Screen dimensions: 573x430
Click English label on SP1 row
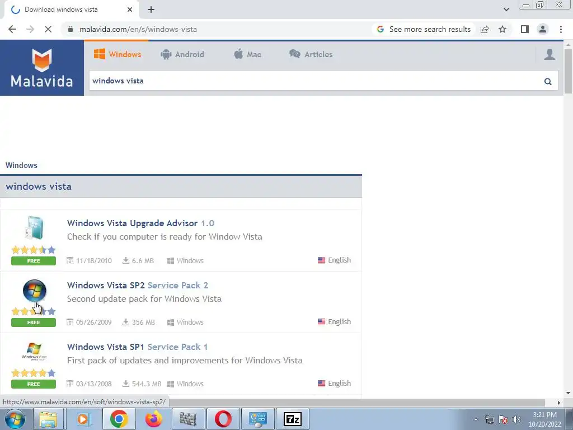click(339, 383)
